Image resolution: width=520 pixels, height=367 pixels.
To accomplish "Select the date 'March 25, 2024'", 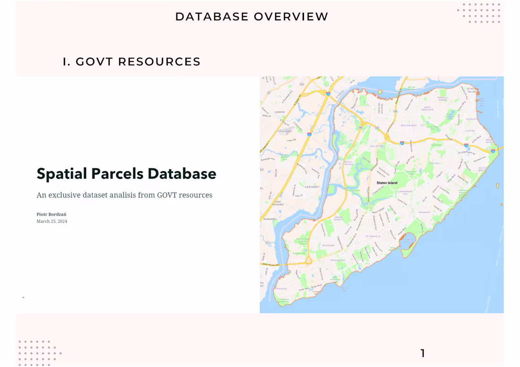I will click(x=52, y=221).
